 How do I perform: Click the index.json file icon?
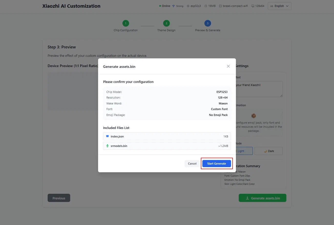coord(107,136)
